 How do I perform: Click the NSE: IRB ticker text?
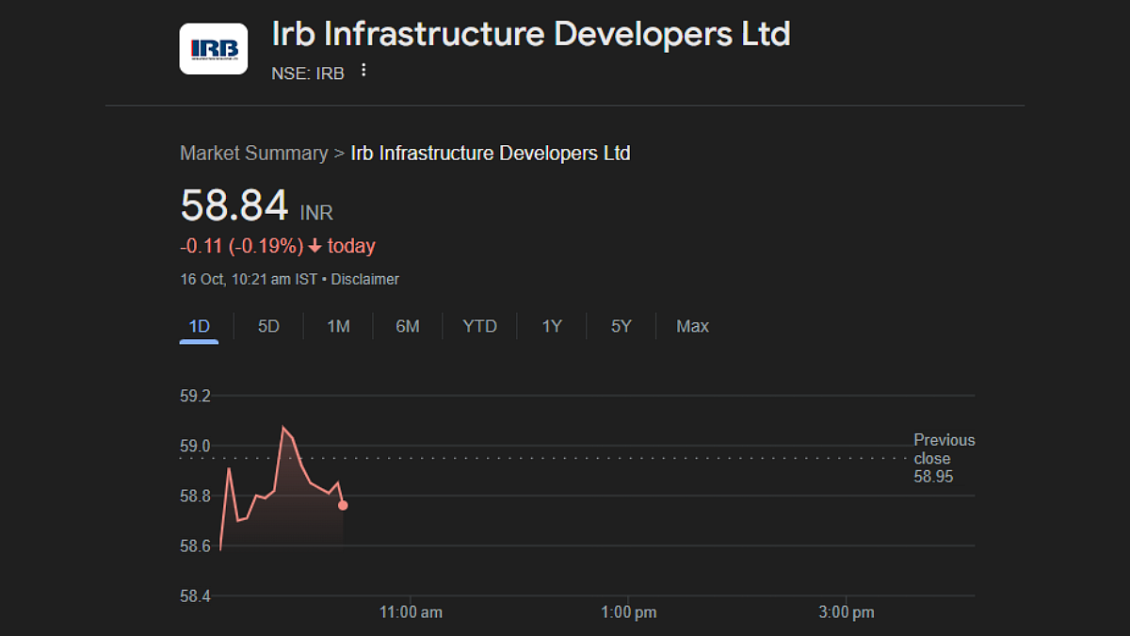click(308, 73)
